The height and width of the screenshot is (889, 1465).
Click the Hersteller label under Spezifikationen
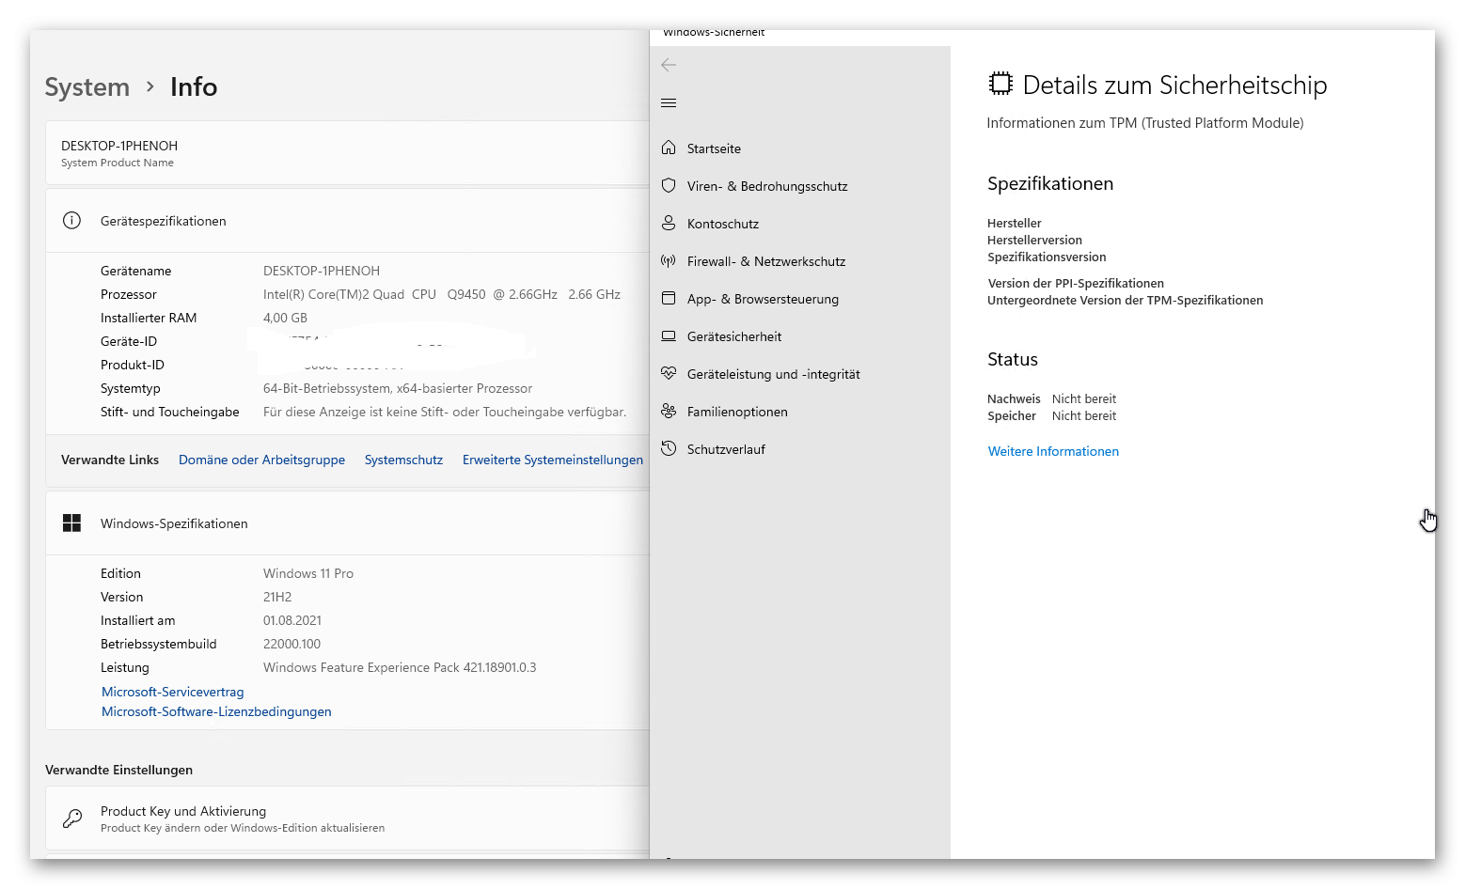click(x=1015, y=223)
